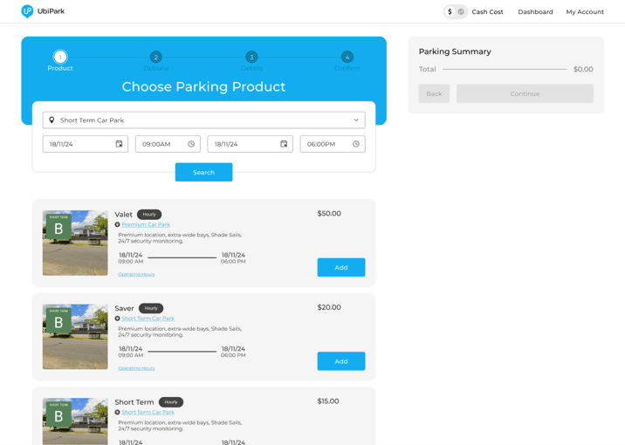Click the Valet car park thumbnail image
The image size is (625, 445).
[x=75, y=243]
